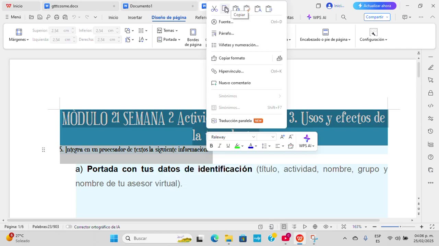Image resolution: width=439 pixels, height=246 pixels.
Task: Choose Viñetas y numeración... in context menu
Action: (246, 45)
